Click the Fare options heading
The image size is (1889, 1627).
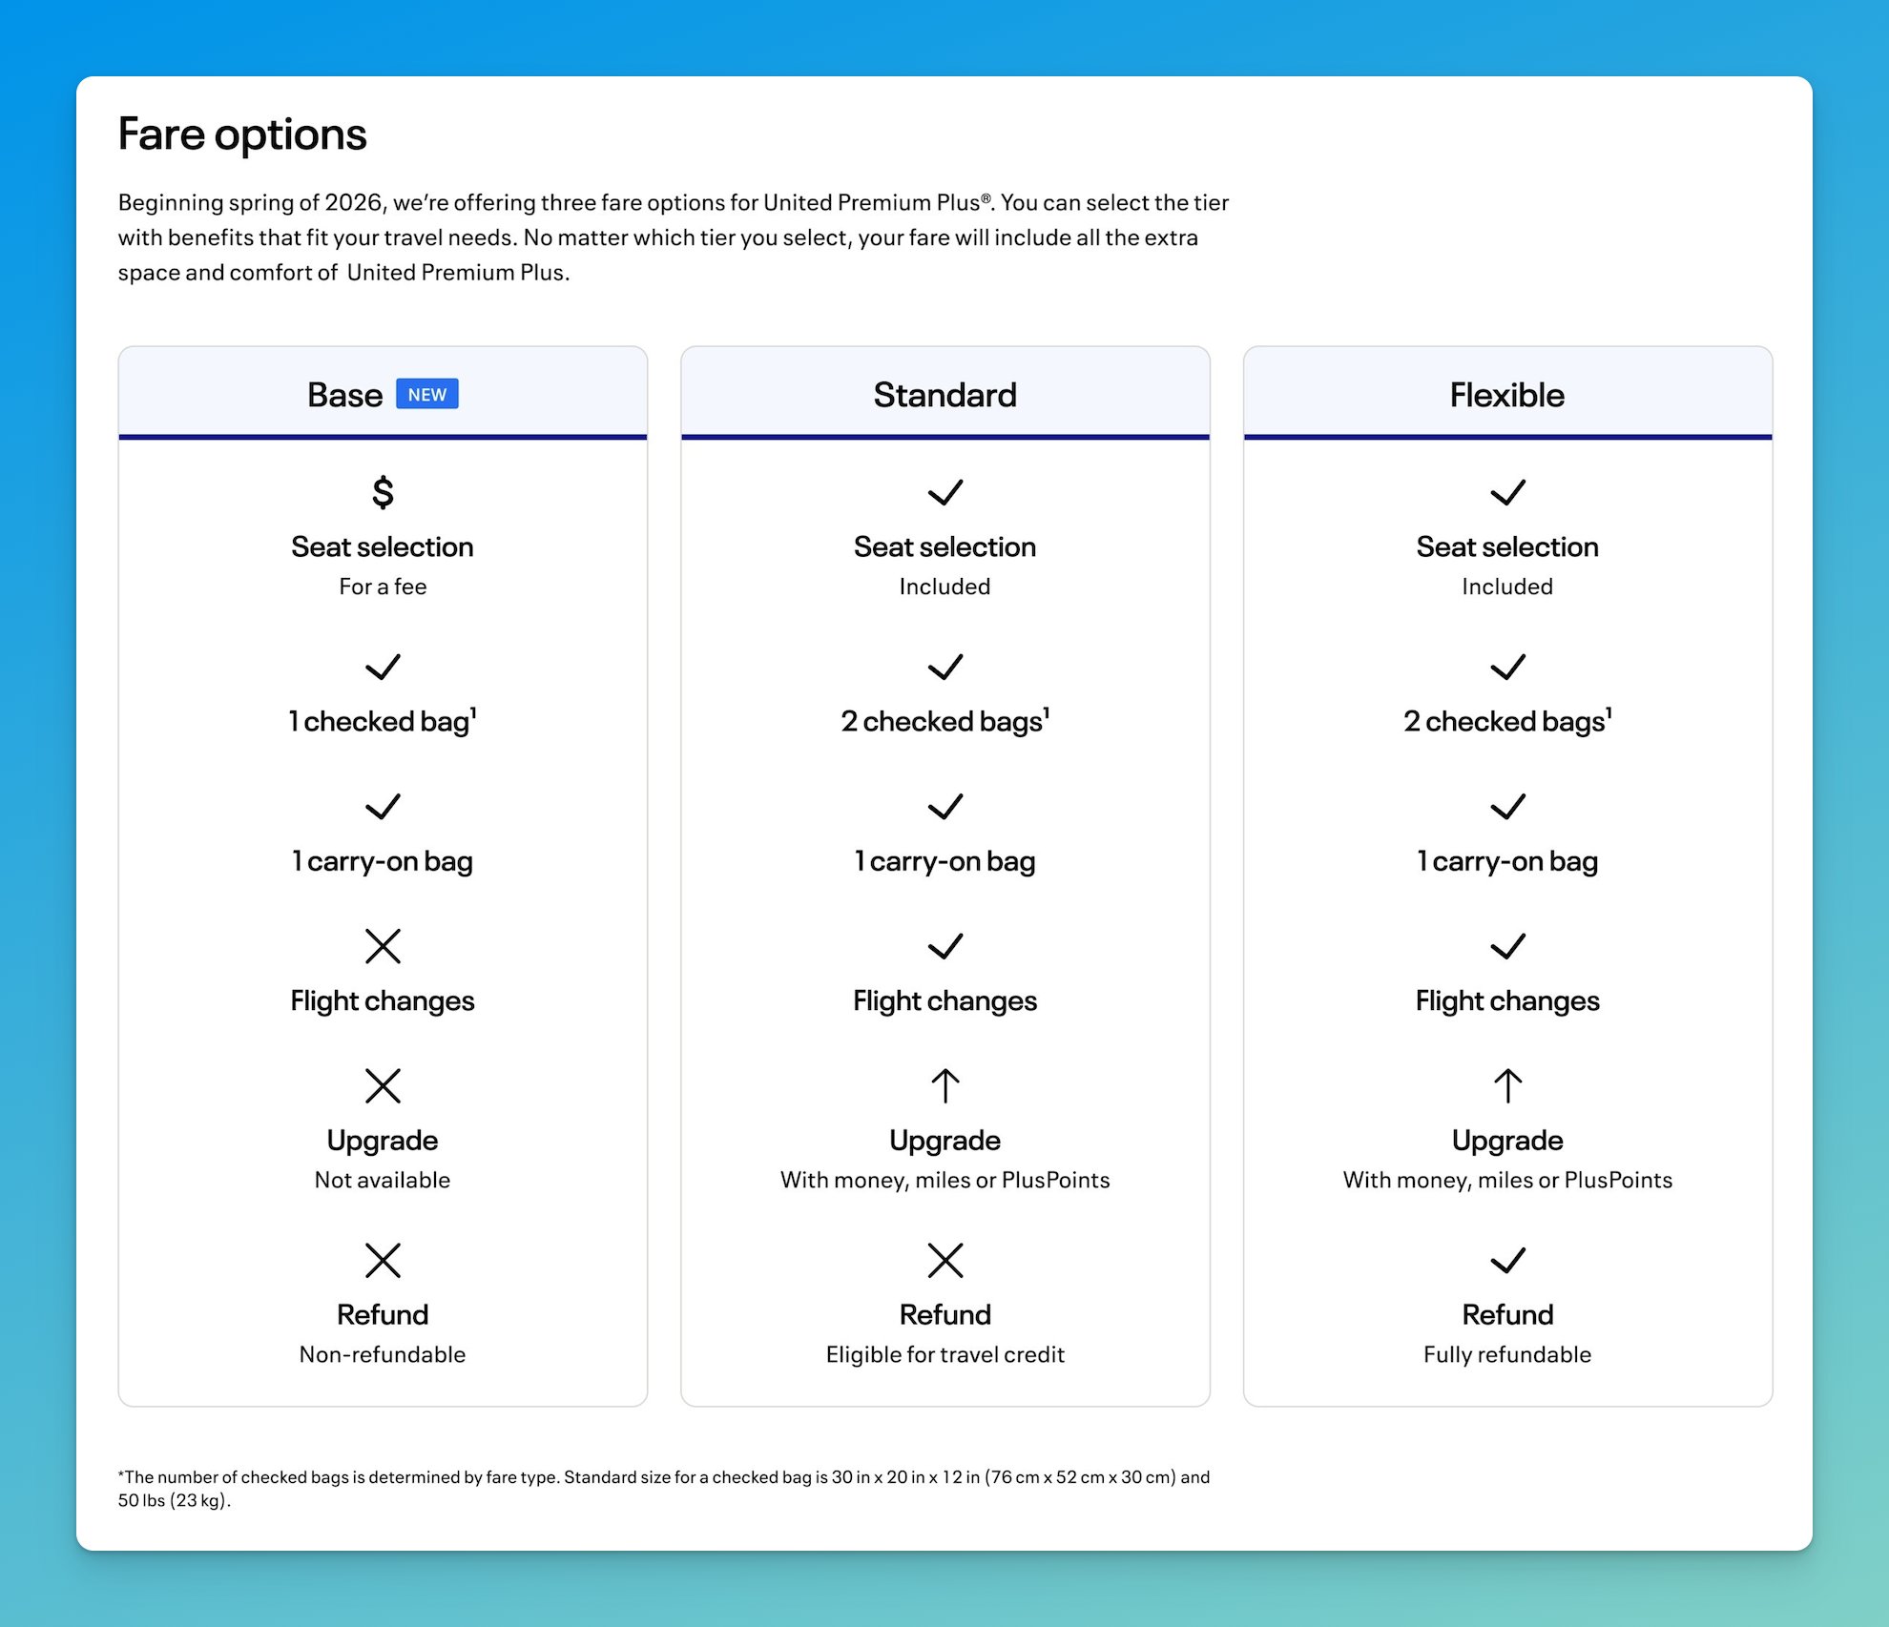(x=242, y=134)
